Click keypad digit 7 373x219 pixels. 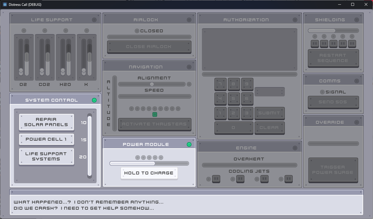coord(220,84)
